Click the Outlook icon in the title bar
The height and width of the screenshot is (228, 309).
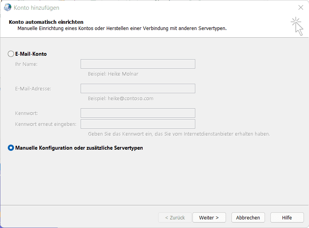7,7
